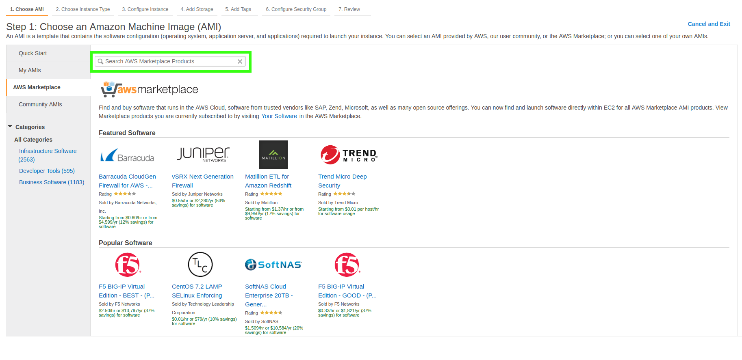The height and width of the screenshot is (360, 742).
Task: Open the Your Software link
Action: coord(279,116)
